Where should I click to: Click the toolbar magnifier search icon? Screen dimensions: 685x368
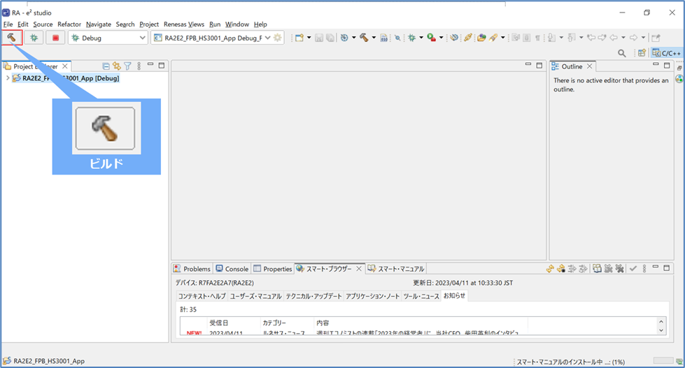(x=621, y=53)
